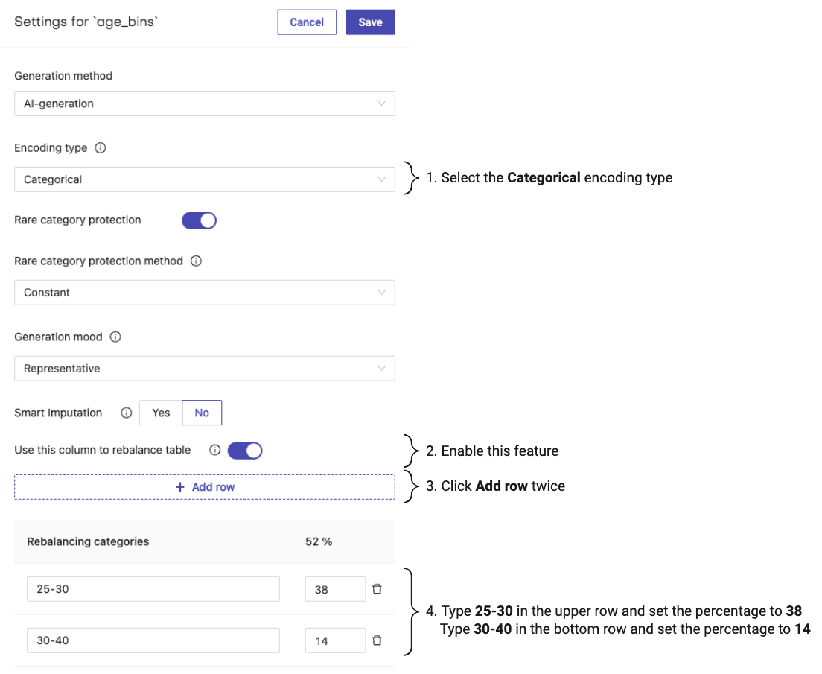The width and height of the screenshot is (822, 674).
Task: Click the rebalance table info icon
Action: point(215,450)
